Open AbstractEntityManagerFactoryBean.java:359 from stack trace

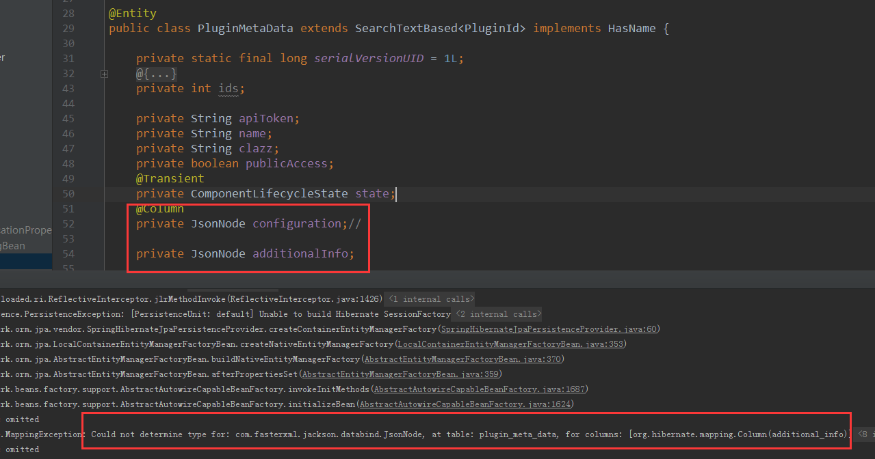pos(400,374)
